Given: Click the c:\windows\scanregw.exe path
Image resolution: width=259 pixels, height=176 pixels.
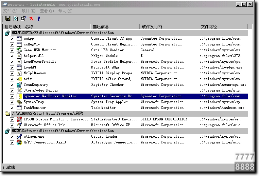Looking at the screenshot, I should pos(223,85).
